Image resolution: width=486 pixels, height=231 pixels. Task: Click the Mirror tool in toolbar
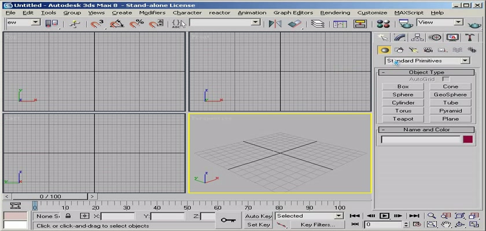[x=275, y=24]
